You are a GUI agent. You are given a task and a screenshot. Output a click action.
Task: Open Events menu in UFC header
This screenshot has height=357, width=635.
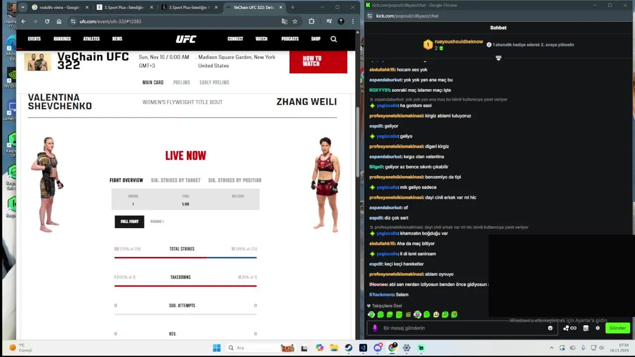34,39
